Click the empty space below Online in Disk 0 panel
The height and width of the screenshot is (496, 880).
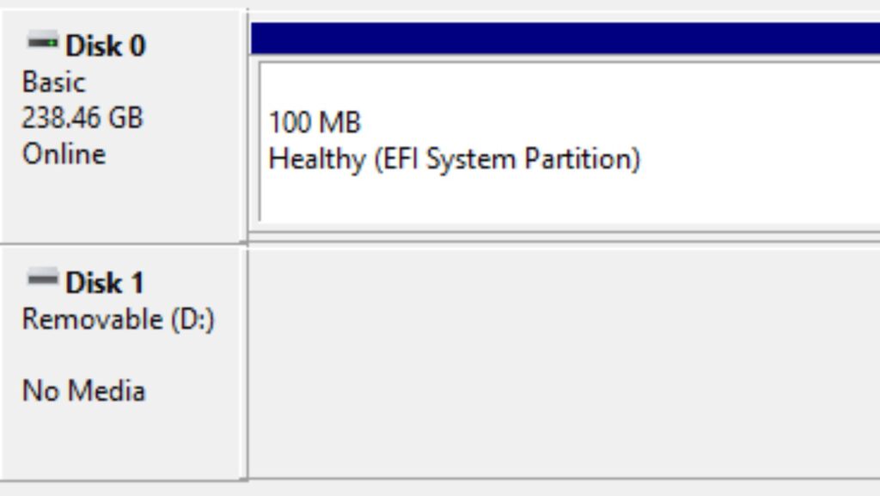(120, 202)
